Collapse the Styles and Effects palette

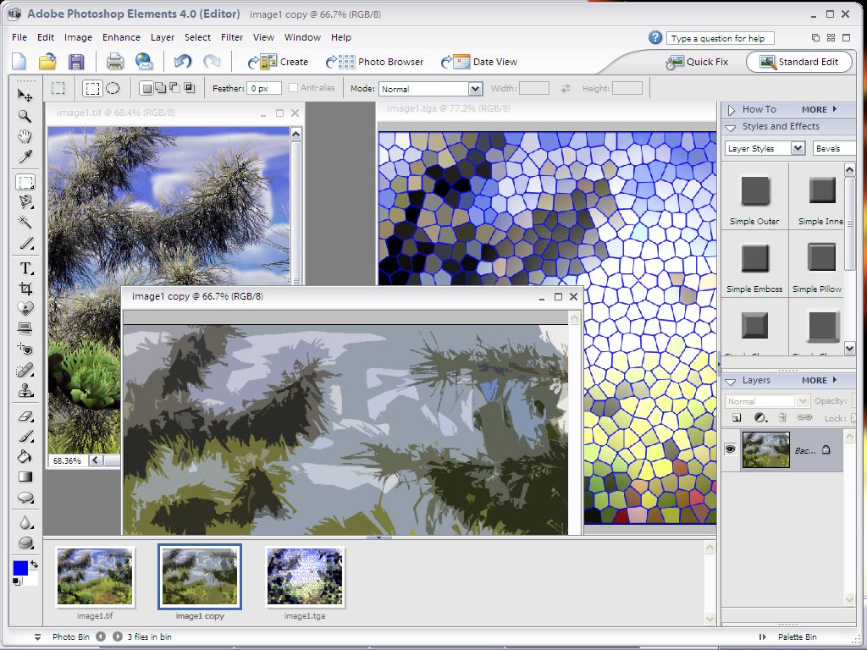(730, 127)
